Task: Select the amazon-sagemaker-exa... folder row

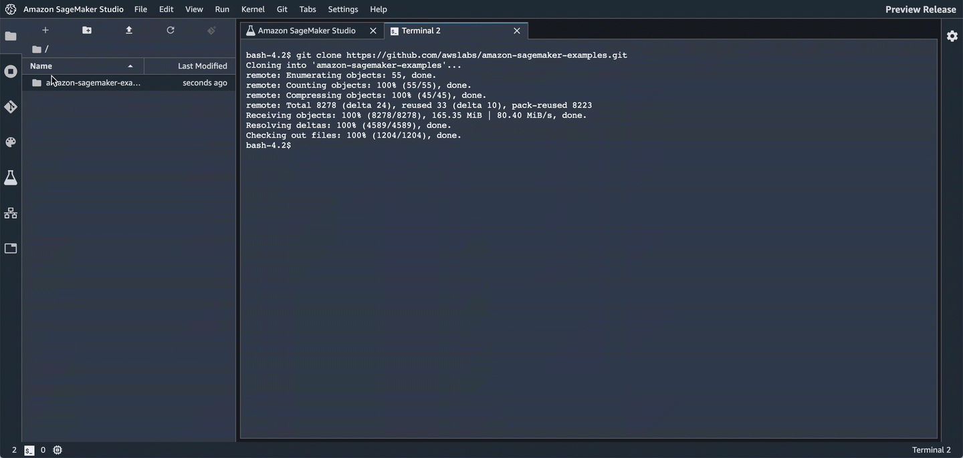Action: 129,83
